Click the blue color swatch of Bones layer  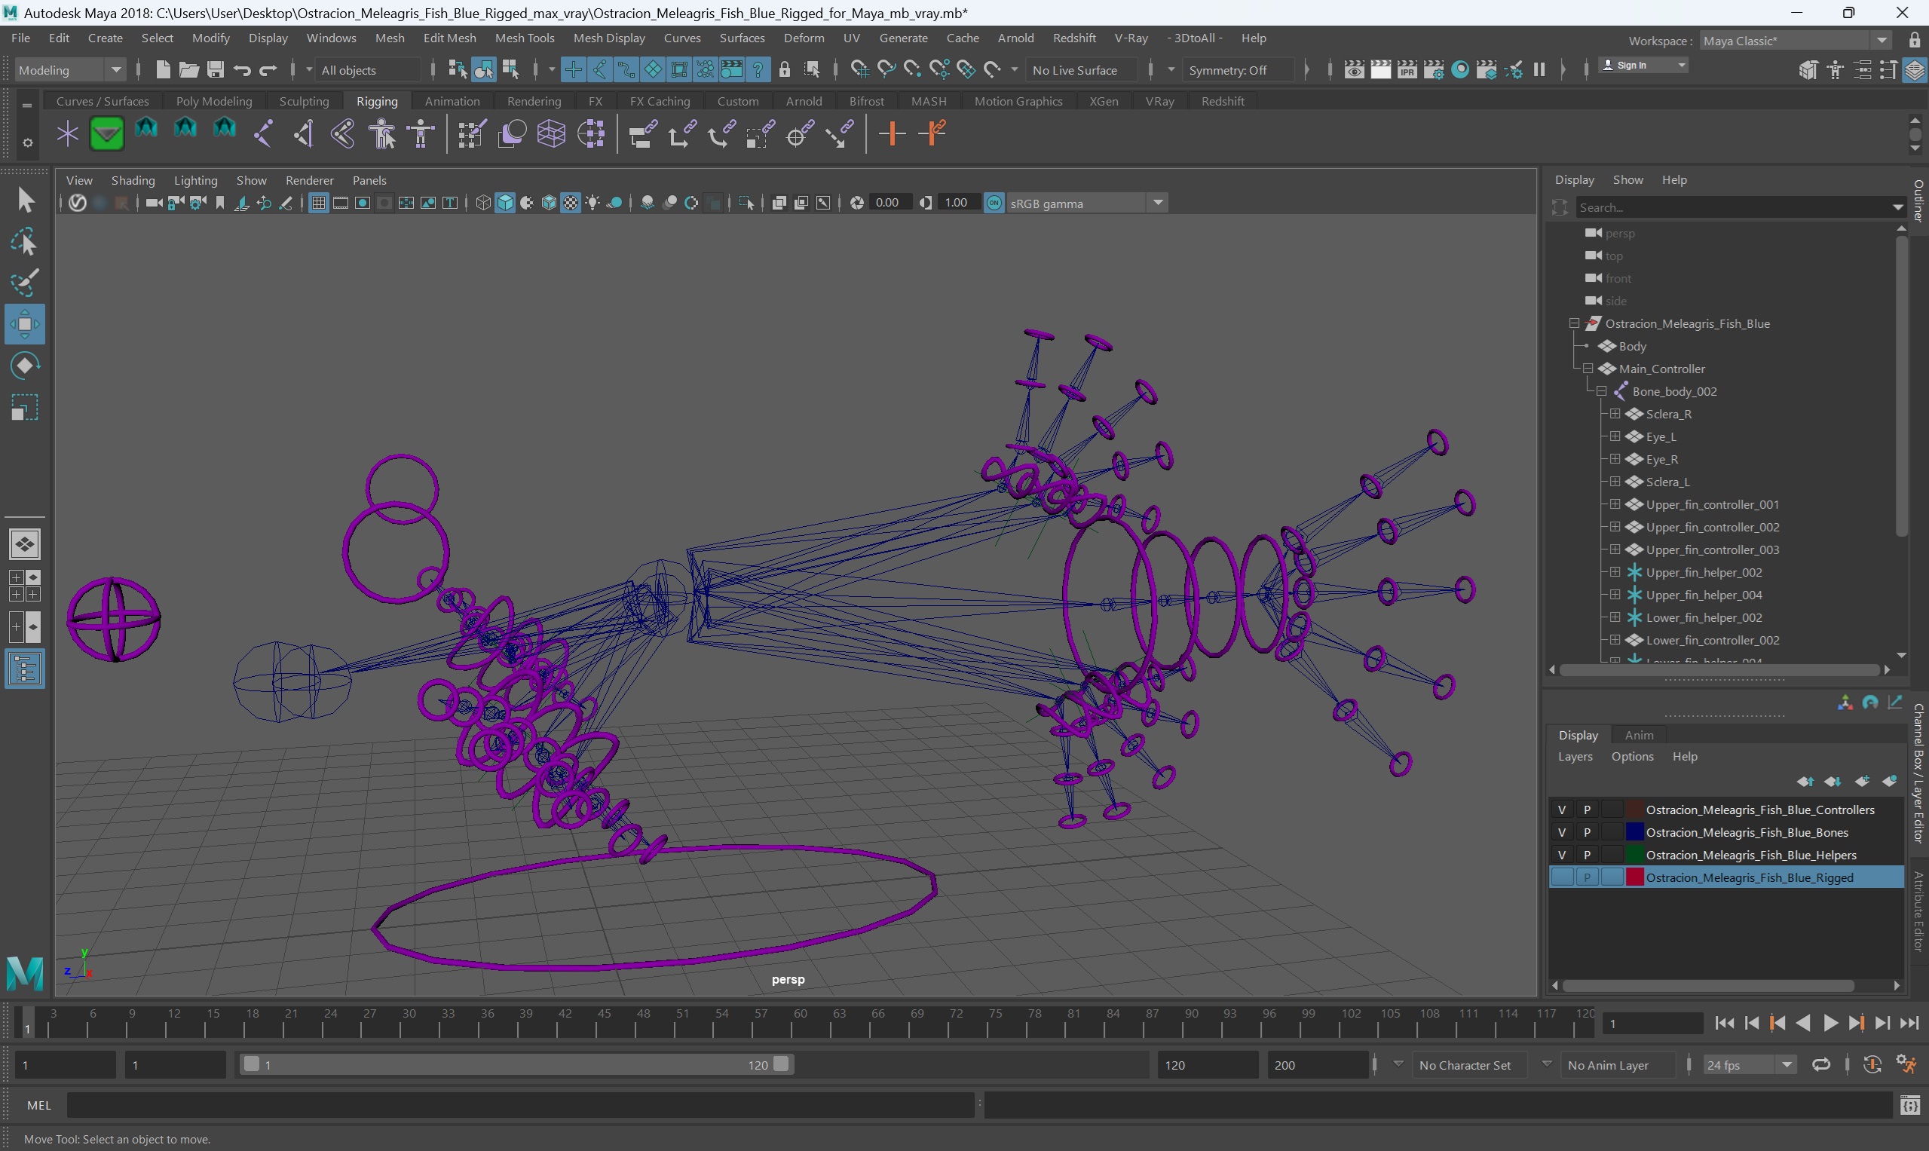tap(1634, 831)
